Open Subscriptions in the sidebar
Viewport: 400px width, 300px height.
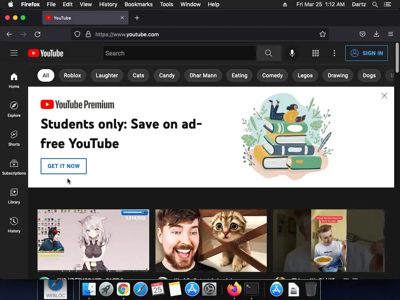[x=14, y=167]
